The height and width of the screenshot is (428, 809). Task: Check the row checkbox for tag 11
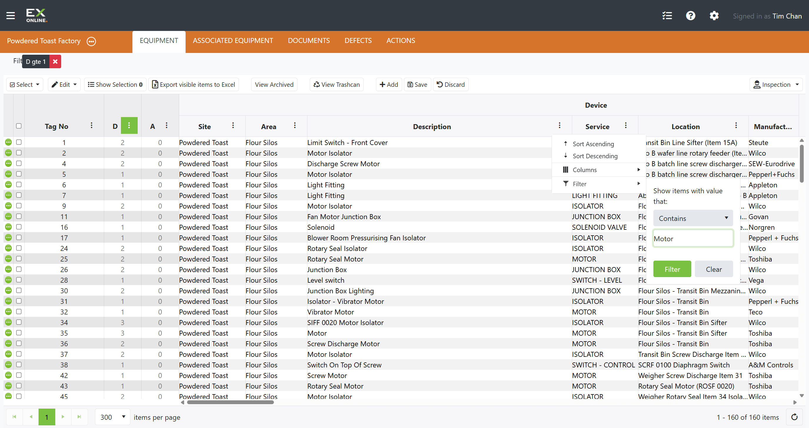pos(19,217)
